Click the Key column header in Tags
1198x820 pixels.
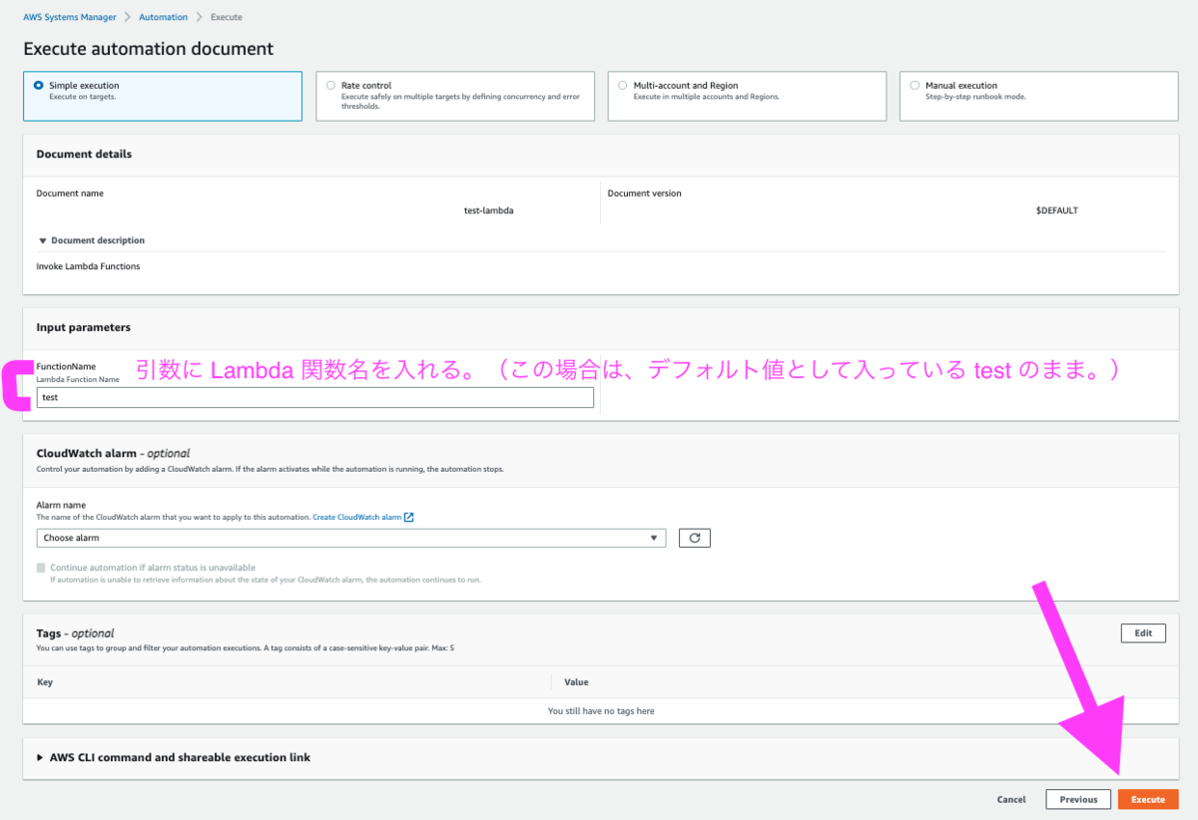coord(45,682)
